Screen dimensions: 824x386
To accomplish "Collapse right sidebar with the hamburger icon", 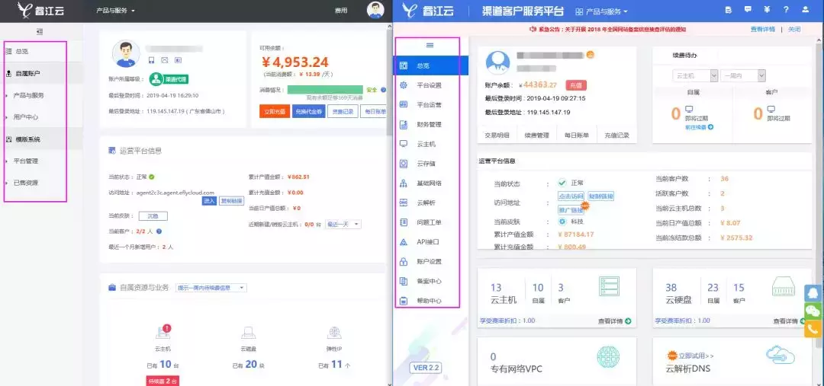I will [430, 45].
